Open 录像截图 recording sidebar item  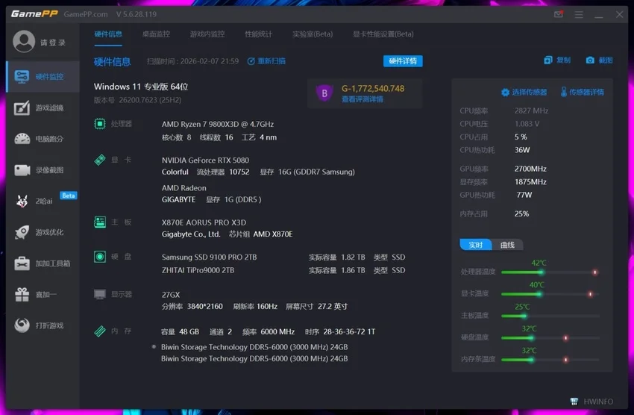pyautogui.click(x=43, y=170)
